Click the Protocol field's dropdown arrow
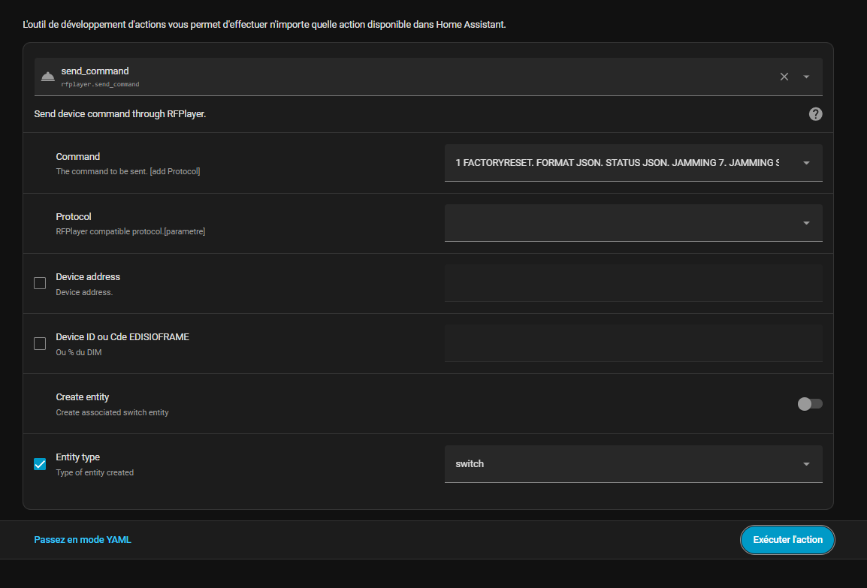 (806, 223)
